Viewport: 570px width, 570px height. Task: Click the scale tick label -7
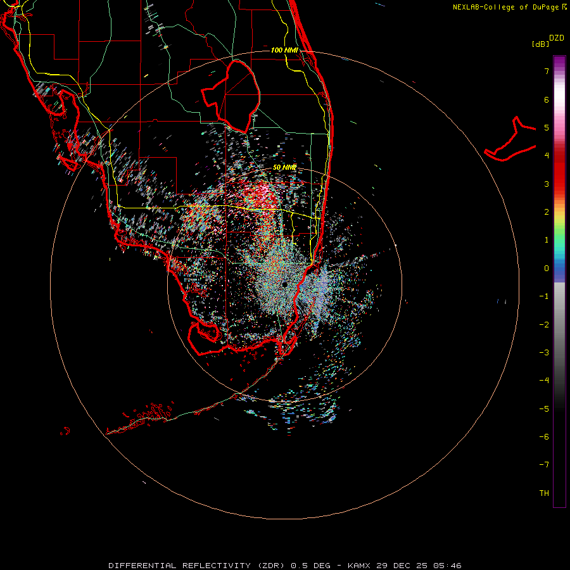tap(544, 465)
